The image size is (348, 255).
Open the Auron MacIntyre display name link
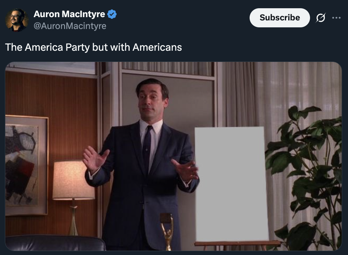click(69, 14)
